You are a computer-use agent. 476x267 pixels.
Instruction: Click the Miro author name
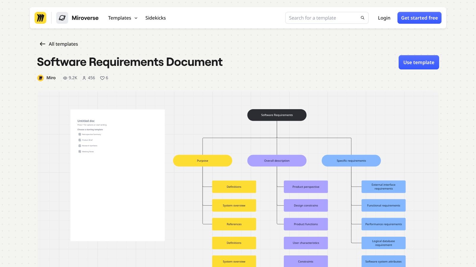click(51, 78)
